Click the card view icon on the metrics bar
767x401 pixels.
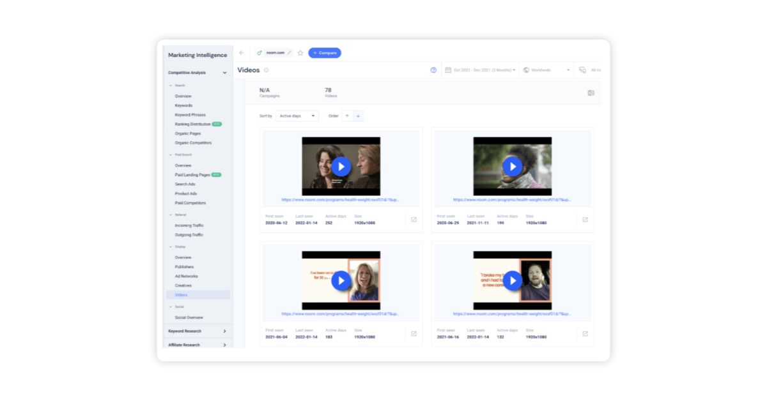tap(591, 93)
